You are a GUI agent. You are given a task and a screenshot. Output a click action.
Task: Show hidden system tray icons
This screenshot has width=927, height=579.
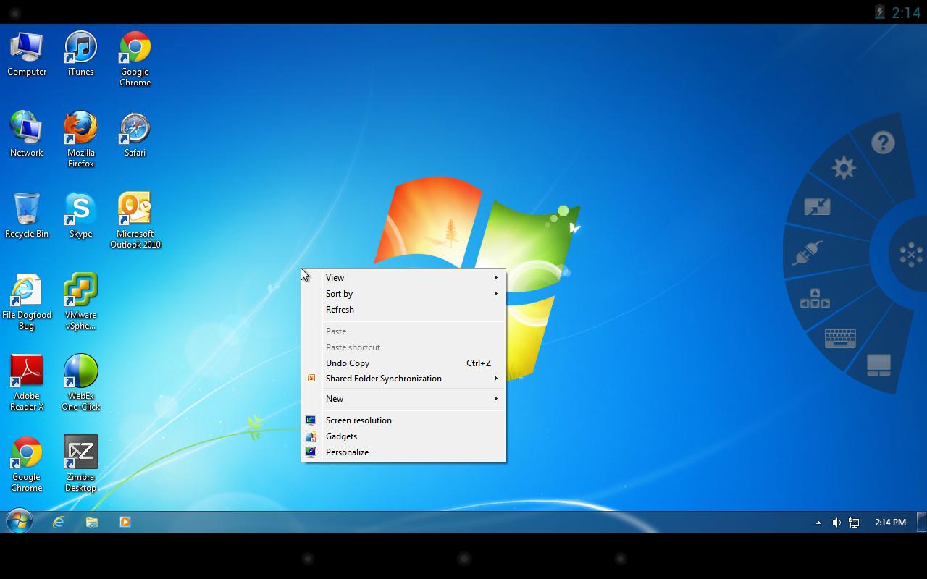click(818, 523)
